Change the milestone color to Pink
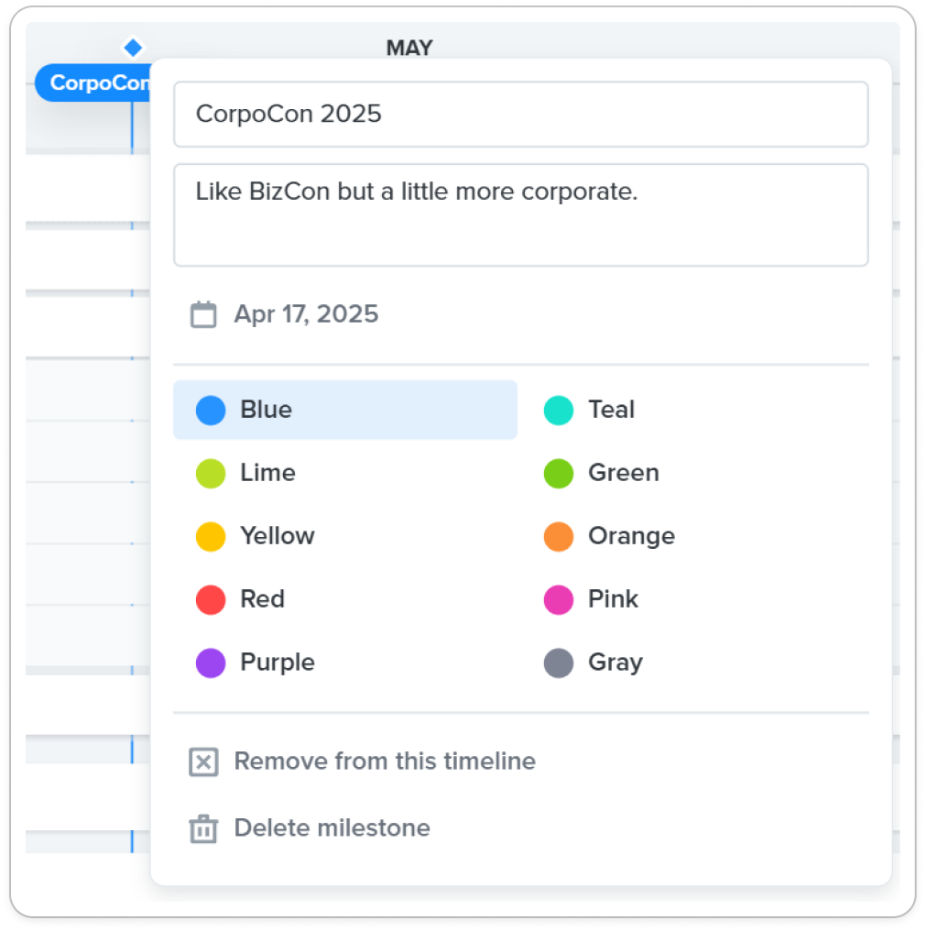This screenshot has height=931, width=926. (692, 599)
